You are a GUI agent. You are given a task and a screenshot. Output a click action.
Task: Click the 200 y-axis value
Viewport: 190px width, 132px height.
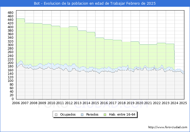click(x=11, y=63)
